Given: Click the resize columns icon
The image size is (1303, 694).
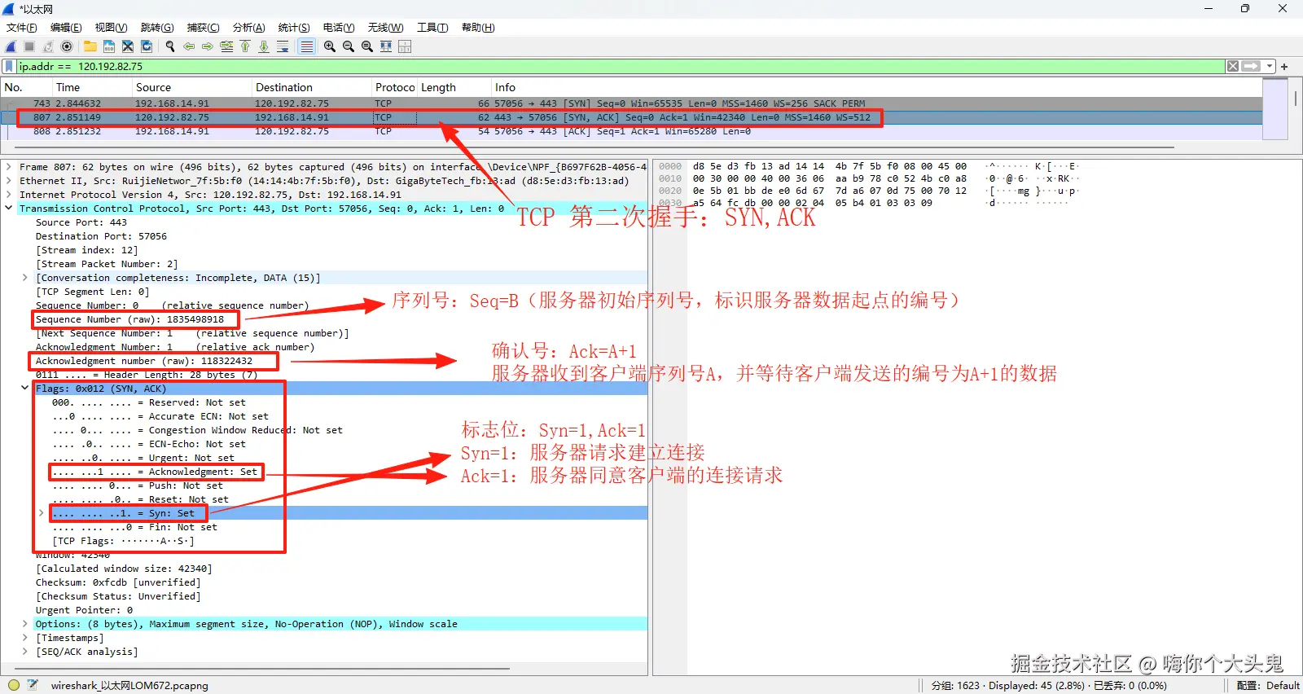Looking at the screenshot, I should pyautogui.click(x=386, y=46).
